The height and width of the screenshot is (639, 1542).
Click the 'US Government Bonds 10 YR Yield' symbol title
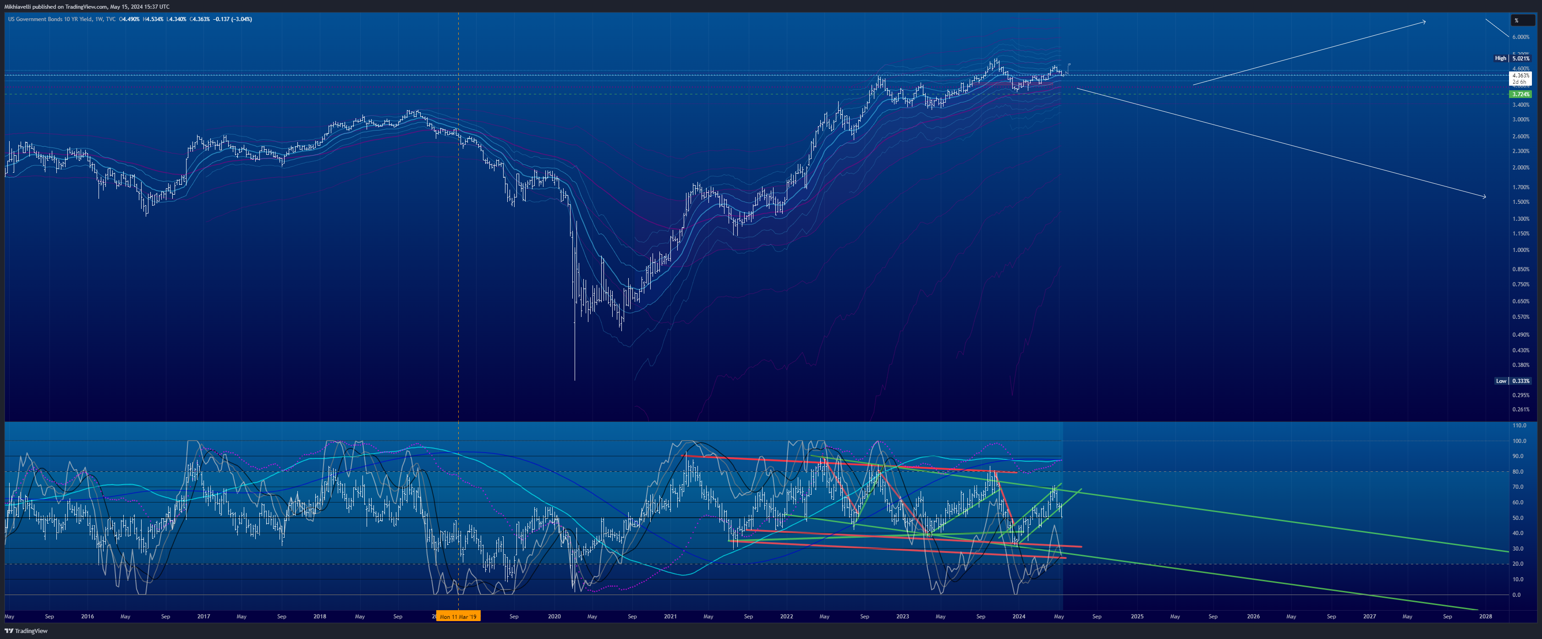(50, 19)
